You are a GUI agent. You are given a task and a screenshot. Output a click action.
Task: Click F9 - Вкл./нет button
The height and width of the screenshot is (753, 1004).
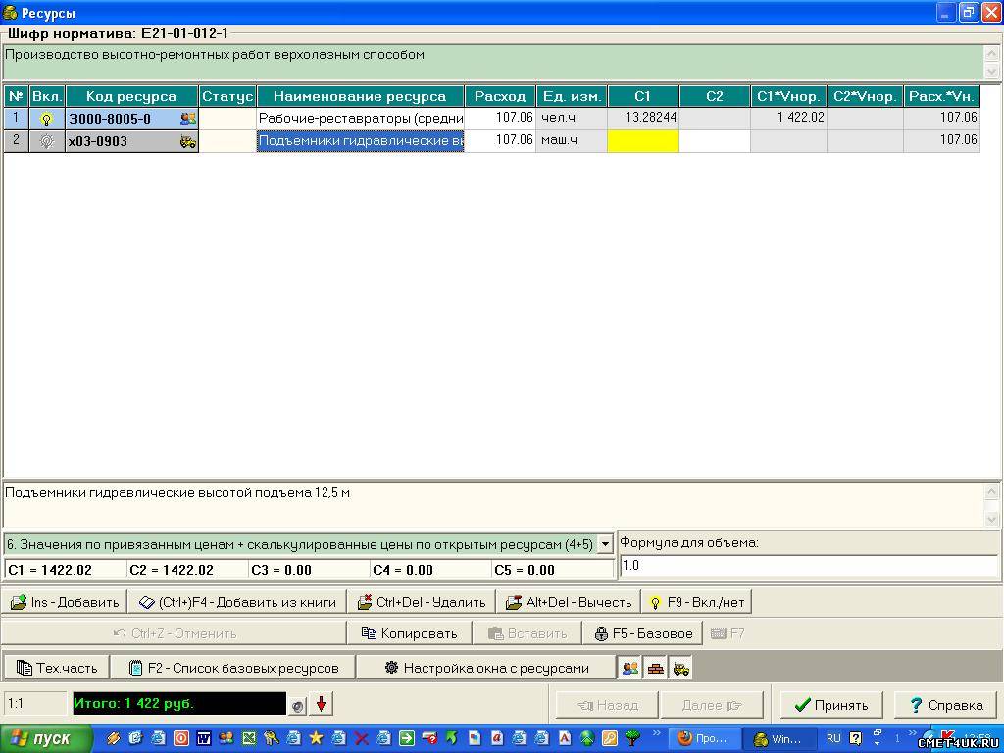[x=697, y=602]
